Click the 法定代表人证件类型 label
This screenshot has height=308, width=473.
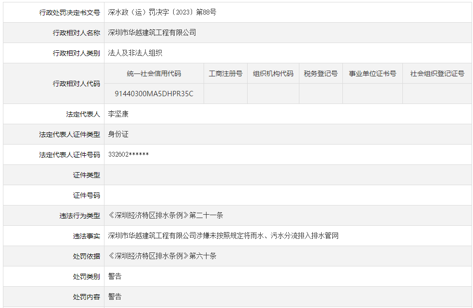pyautogui.click(x=69, y=134)
